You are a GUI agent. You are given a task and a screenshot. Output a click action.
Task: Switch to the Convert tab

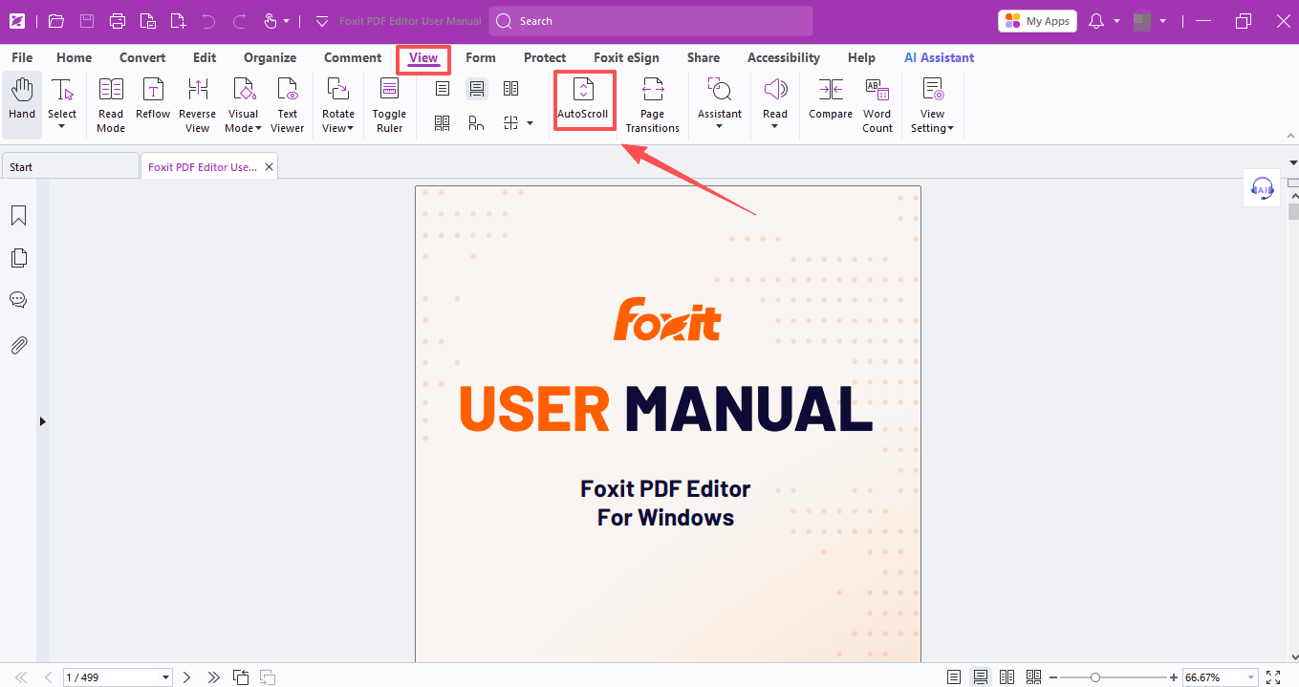coord(142,57)
